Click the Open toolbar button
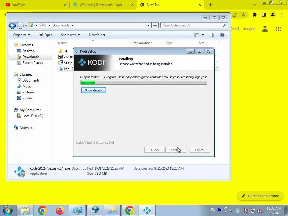 tap(46, 35)
